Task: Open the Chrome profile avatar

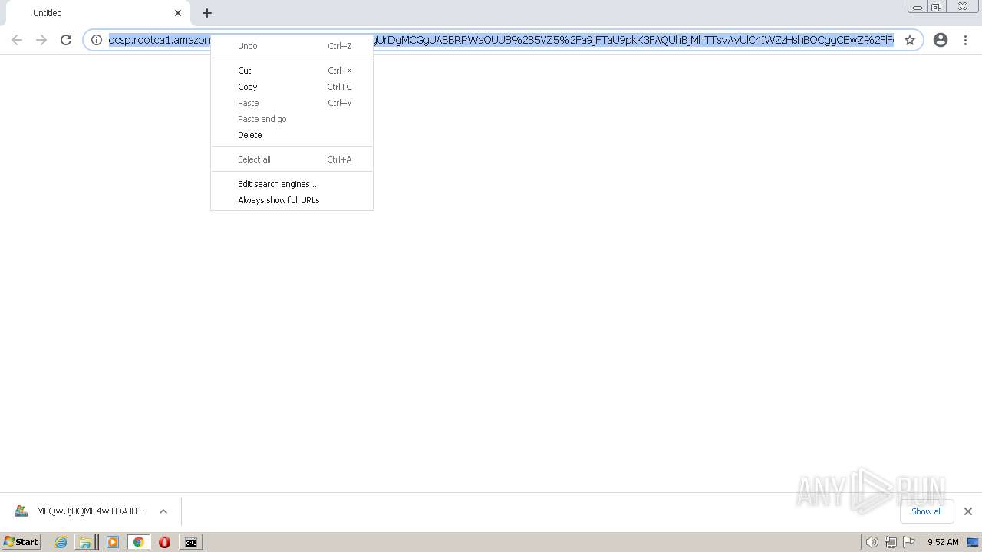Action: pyautogui.click(x=941, y=40)
